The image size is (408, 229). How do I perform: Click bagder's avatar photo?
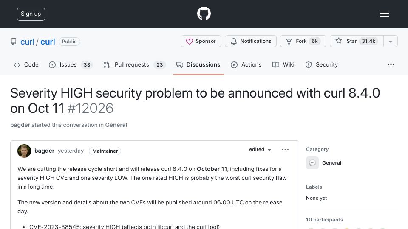pos(24,151)
